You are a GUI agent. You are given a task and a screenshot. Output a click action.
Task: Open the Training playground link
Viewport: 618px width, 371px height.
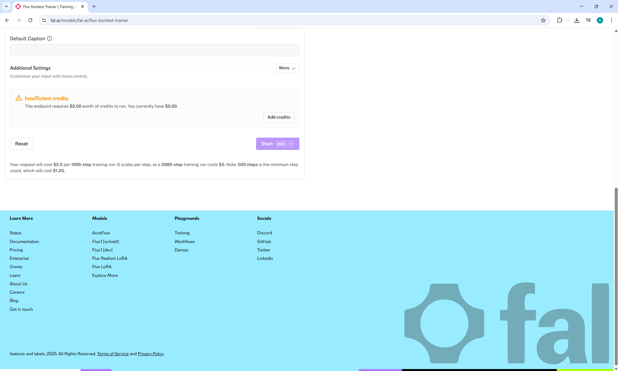click(182, 233)
